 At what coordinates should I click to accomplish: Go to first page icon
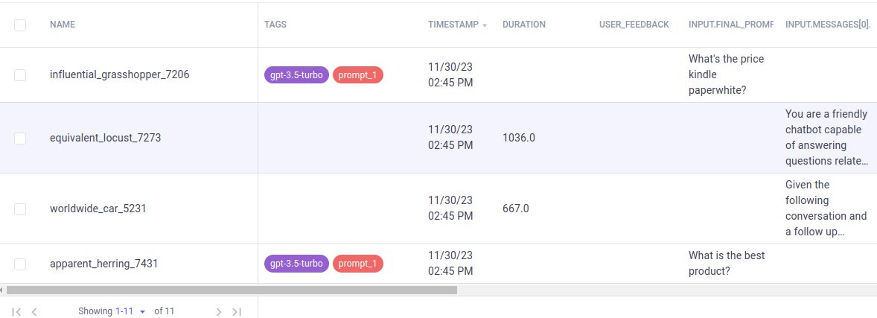click(x=16, y=311)
